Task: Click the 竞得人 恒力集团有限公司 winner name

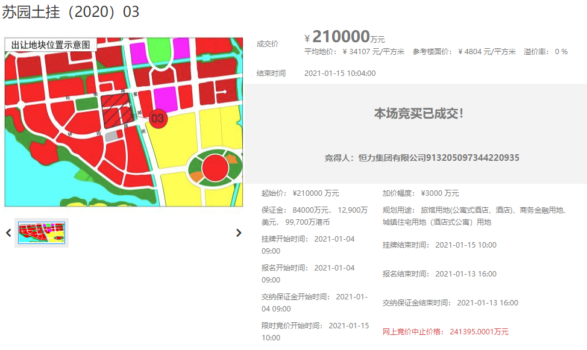Action: point(422,158)
